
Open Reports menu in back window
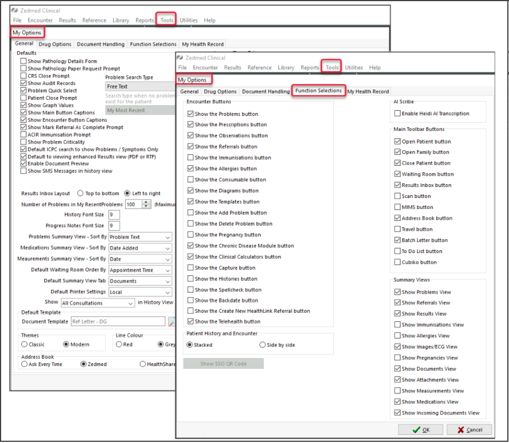pos(145,20)
